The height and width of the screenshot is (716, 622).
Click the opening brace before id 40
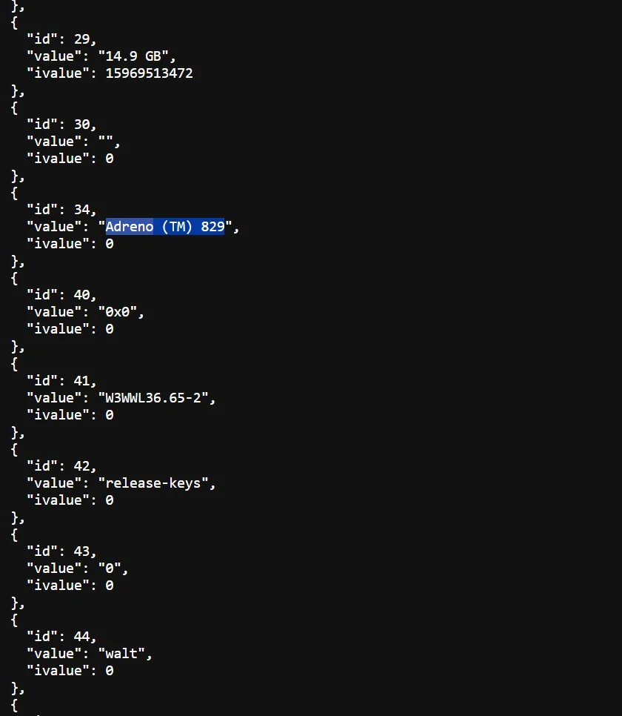point(14,278)
